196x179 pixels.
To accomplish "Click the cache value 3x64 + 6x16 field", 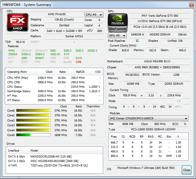I will click(x=64, y=31).
